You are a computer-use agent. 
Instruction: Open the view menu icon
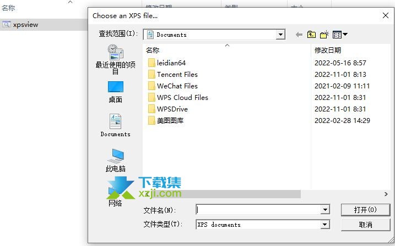tap(340, 35)
